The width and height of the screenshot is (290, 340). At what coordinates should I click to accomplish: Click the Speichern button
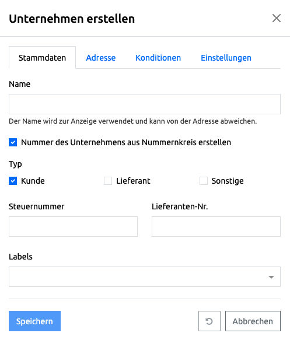pos(34,321)
